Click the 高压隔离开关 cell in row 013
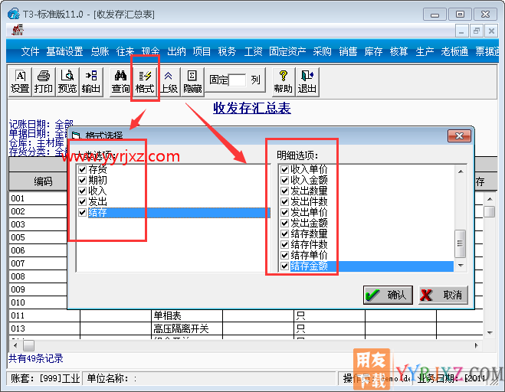The image size is (505, 392). (187, 328)
